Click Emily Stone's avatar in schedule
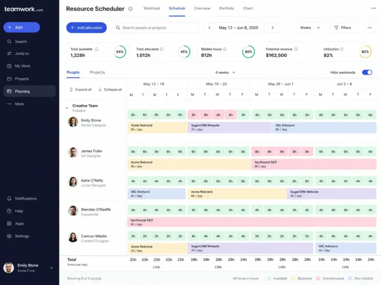Screen dimensions: 381x285 73,122
